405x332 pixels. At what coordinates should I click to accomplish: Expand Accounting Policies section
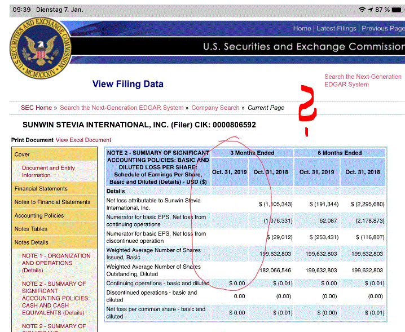(55, 215)
